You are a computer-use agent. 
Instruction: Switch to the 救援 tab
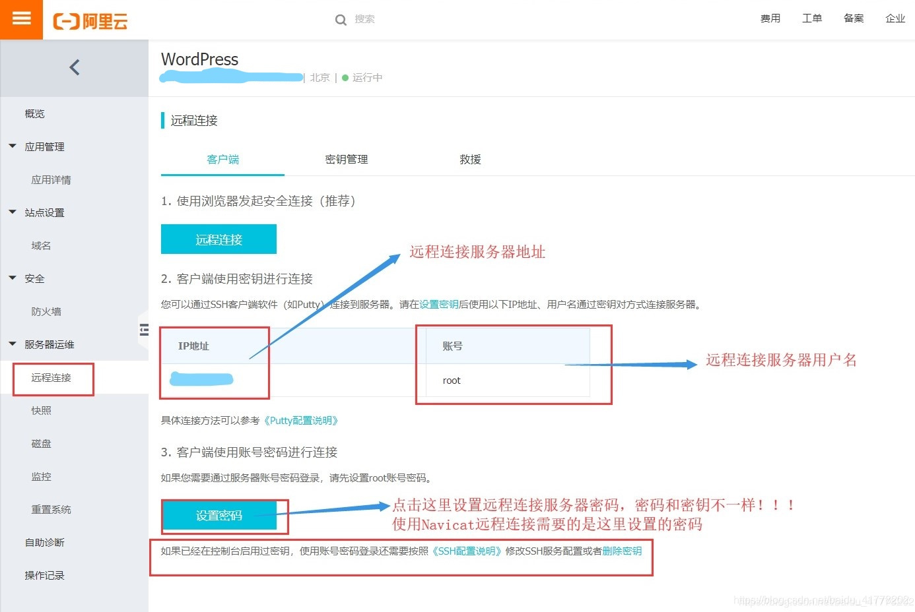coord(470,160)
